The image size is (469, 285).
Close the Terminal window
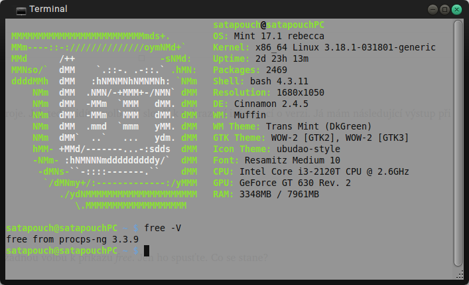pos(457,9)
